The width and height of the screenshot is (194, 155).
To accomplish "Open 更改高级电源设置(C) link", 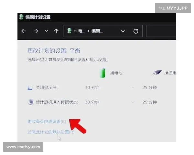I will (x=47, y=121).
